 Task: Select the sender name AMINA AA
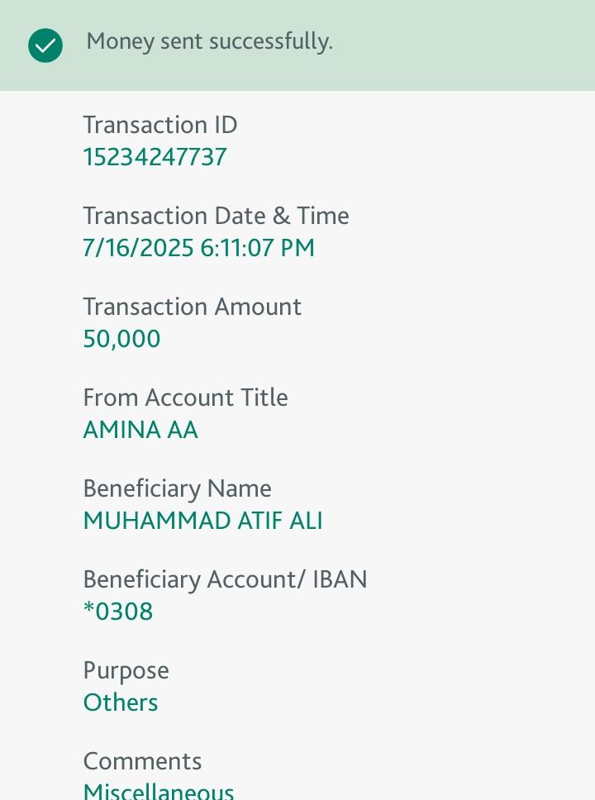140,430
